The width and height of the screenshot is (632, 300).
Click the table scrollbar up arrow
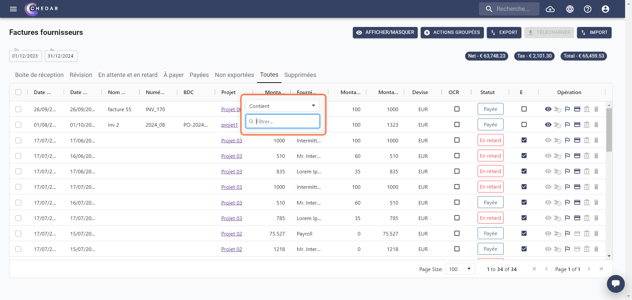[x=609, y=105]
